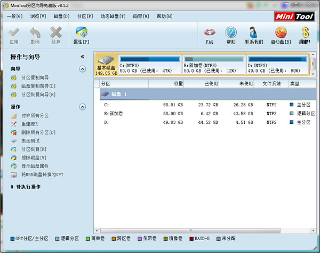The width and height of the screenshot is (320, 253).
Task: Click the GPT分区/主分区 legend swatch
Action: pyautogui.click(x=12, y=239)
